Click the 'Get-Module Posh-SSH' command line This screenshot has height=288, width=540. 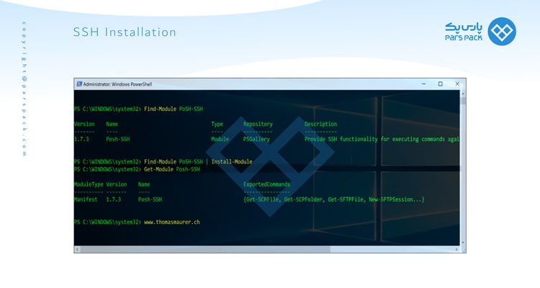[x=137, y=169]
